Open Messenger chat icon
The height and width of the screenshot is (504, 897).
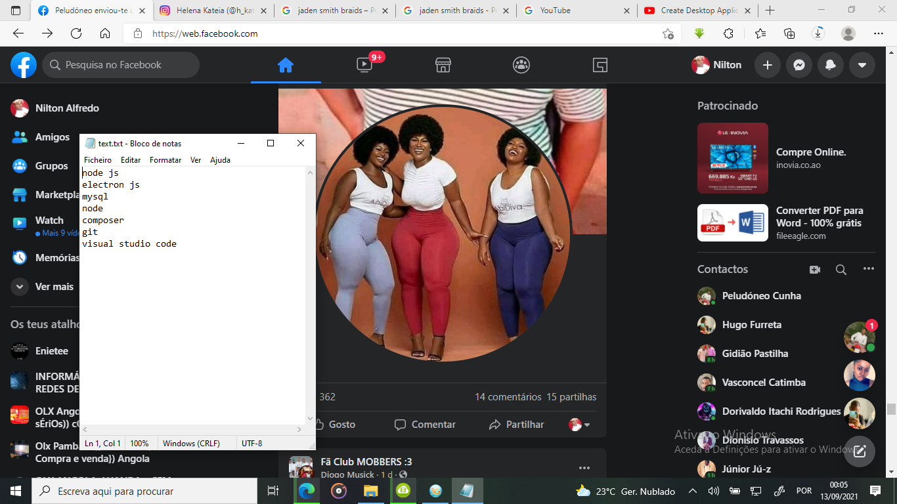(x=799, y=65)
